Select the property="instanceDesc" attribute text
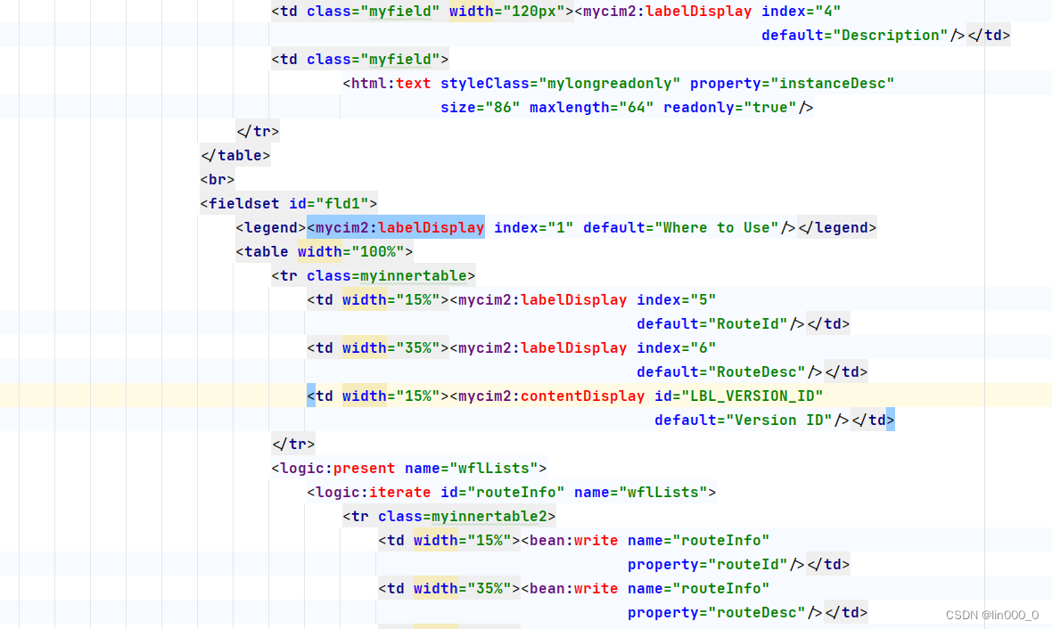 [793, 83]
